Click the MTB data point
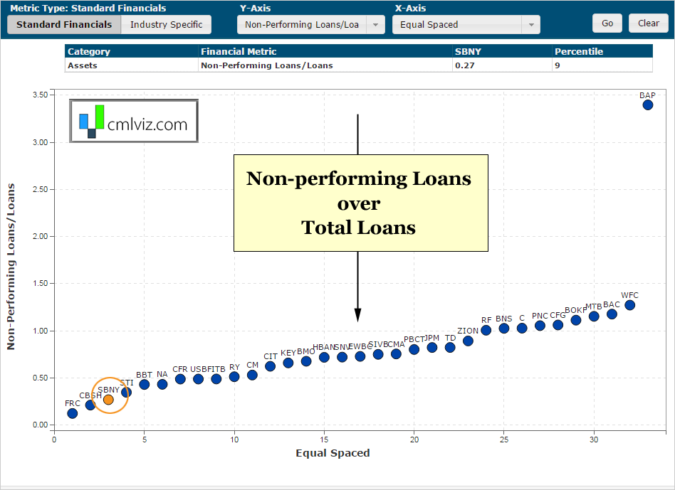This screenshot has height=490, width=675. pyautogui.click(x=594, y=316)
